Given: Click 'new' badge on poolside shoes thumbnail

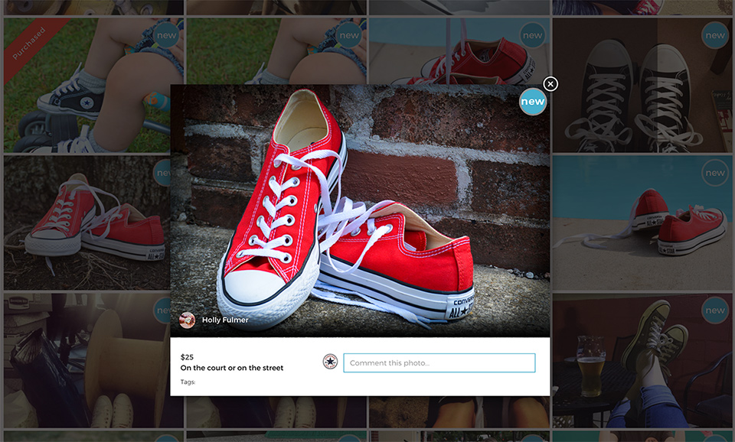Looking at the screenshot, I should point(715,173).
